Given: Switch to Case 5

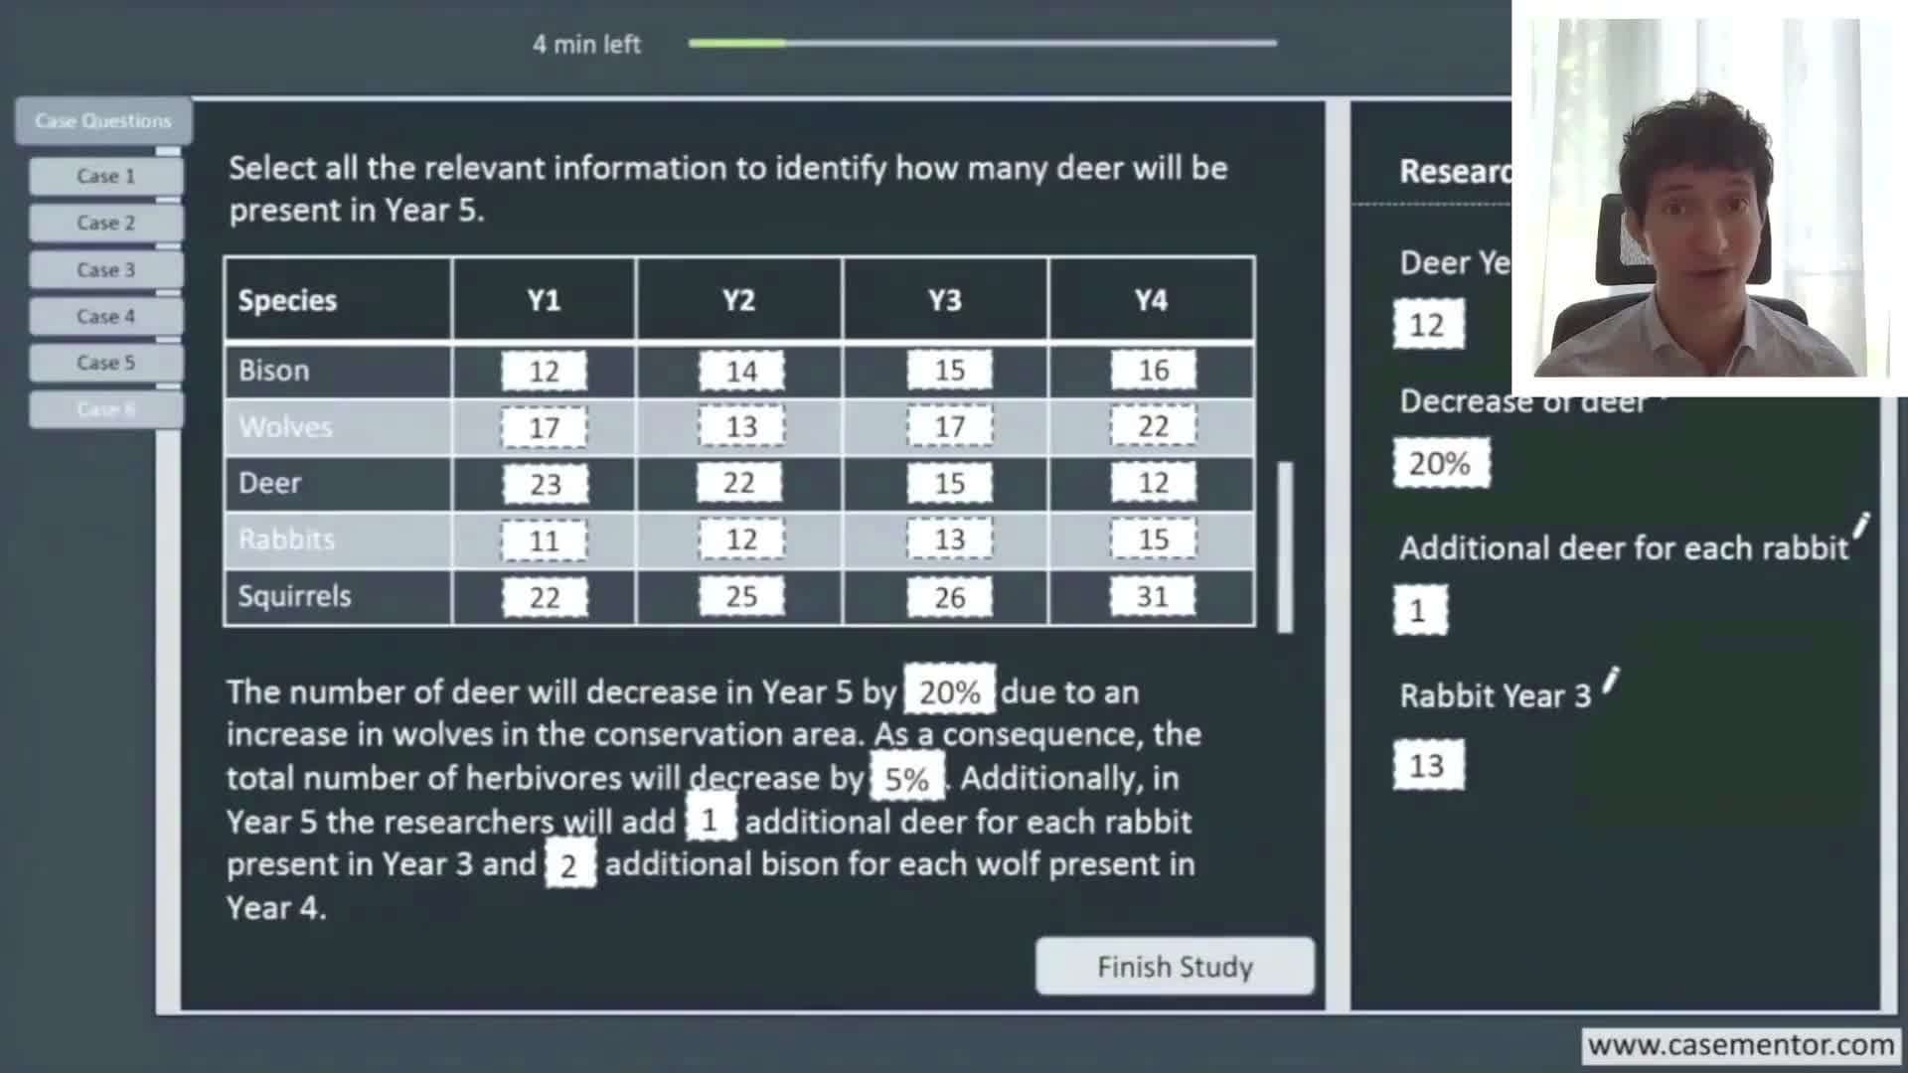Looking at the screenshot, I should tap(105, 363).
